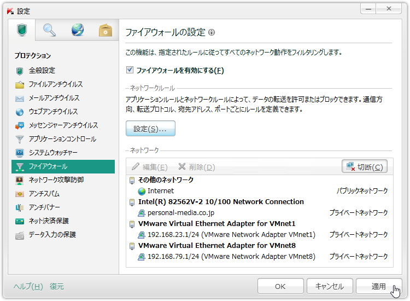Viewport: 410px width, 301px height.
Task: Select the Internet public network entry
Action: pos(161,191)
